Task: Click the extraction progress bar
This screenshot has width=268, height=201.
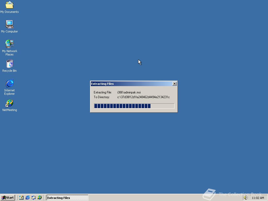Action: (x=134, y=106)
